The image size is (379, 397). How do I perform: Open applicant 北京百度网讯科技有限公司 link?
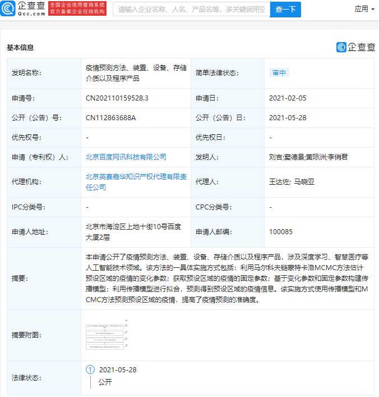click(126, 157)
